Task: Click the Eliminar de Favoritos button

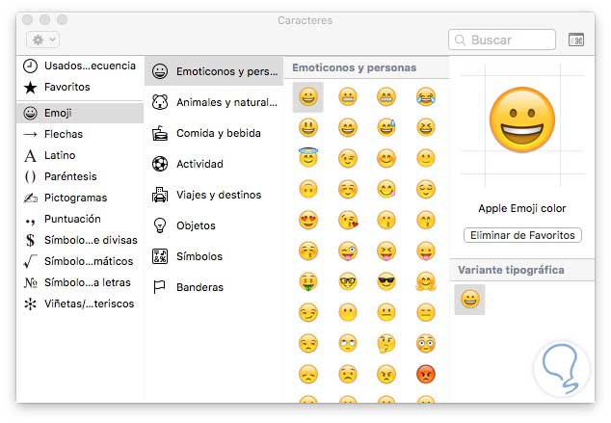Action: pyautogui.click(x=522, y=235)
